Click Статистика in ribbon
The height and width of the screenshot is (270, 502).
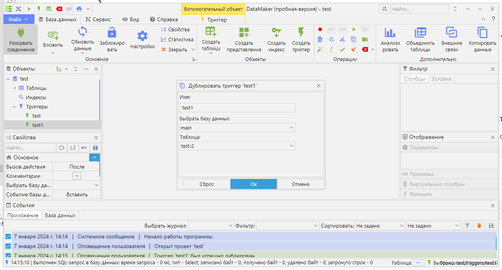point(177,39)
